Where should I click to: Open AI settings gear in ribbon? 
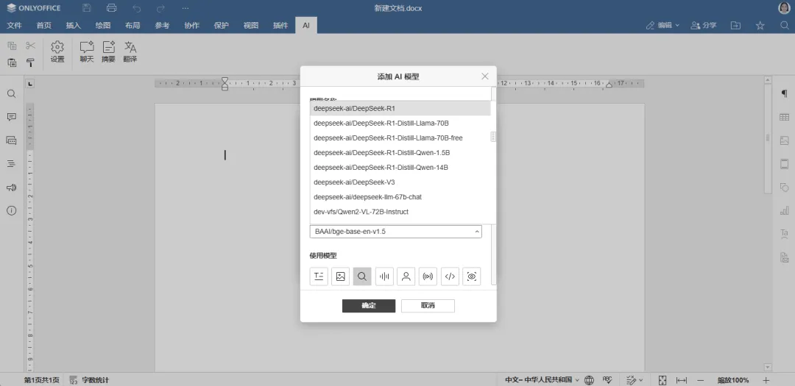point(57,52)
